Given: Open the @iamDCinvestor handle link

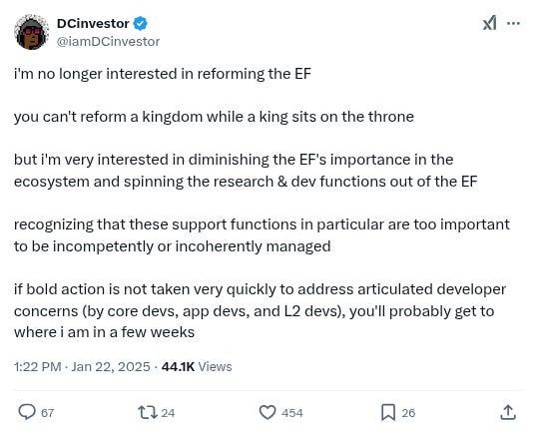Looking at the screenshot, I should coord(108,42).
